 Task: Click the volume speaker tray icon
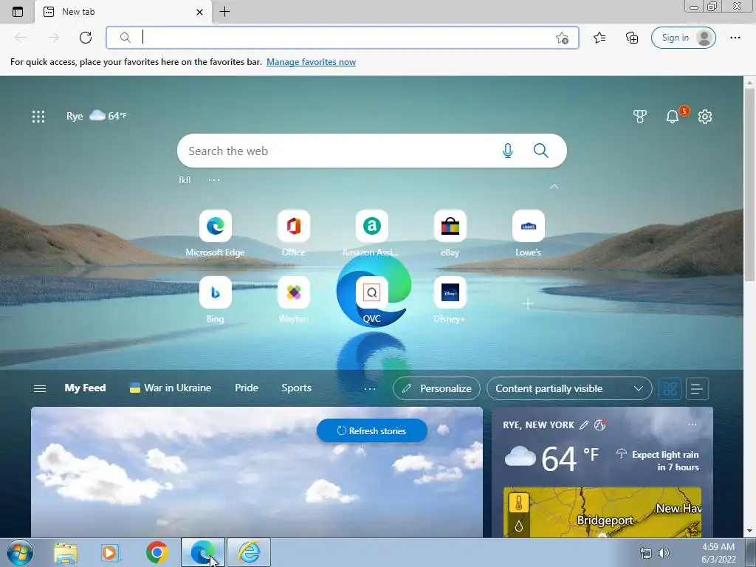[x=664, y=553]
